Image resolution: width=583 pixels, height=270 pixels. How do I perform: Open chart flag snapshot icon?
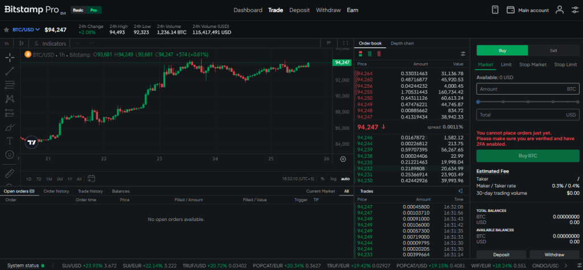[x=329, y=43]
